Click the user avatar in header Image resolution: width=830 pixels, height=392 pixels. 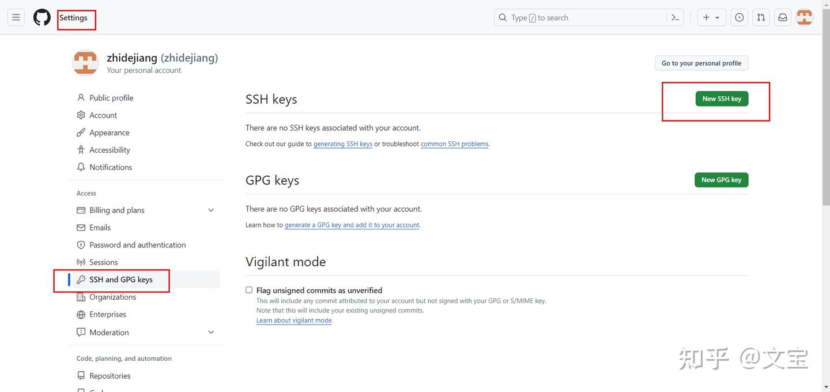coord(804,18)
